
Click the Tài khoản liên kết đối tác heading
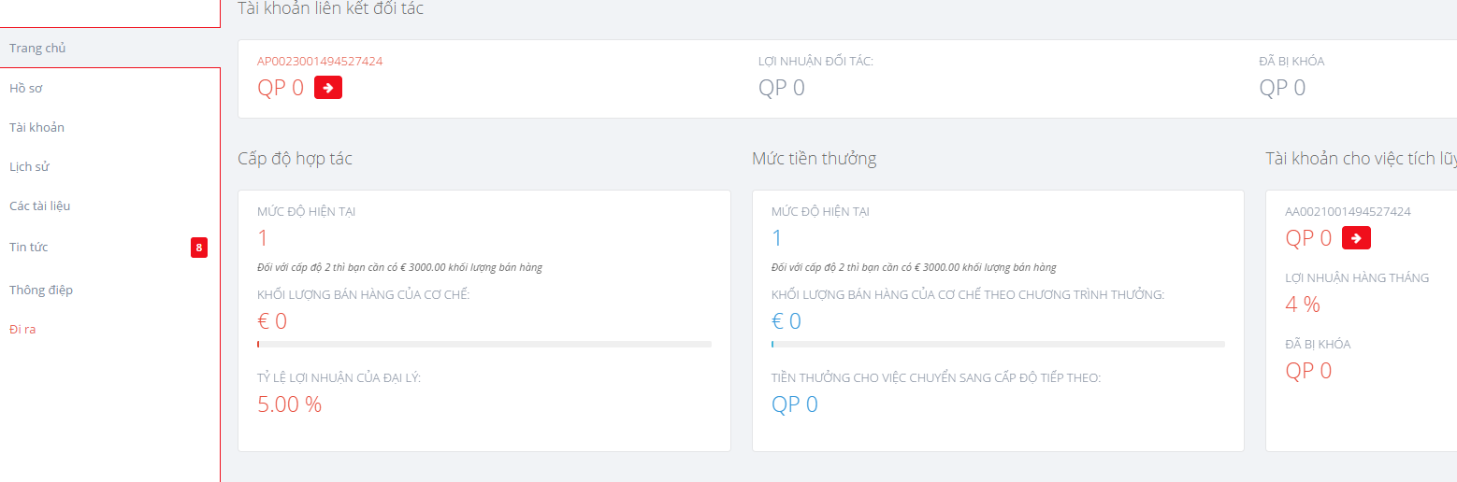coord(330,8)
